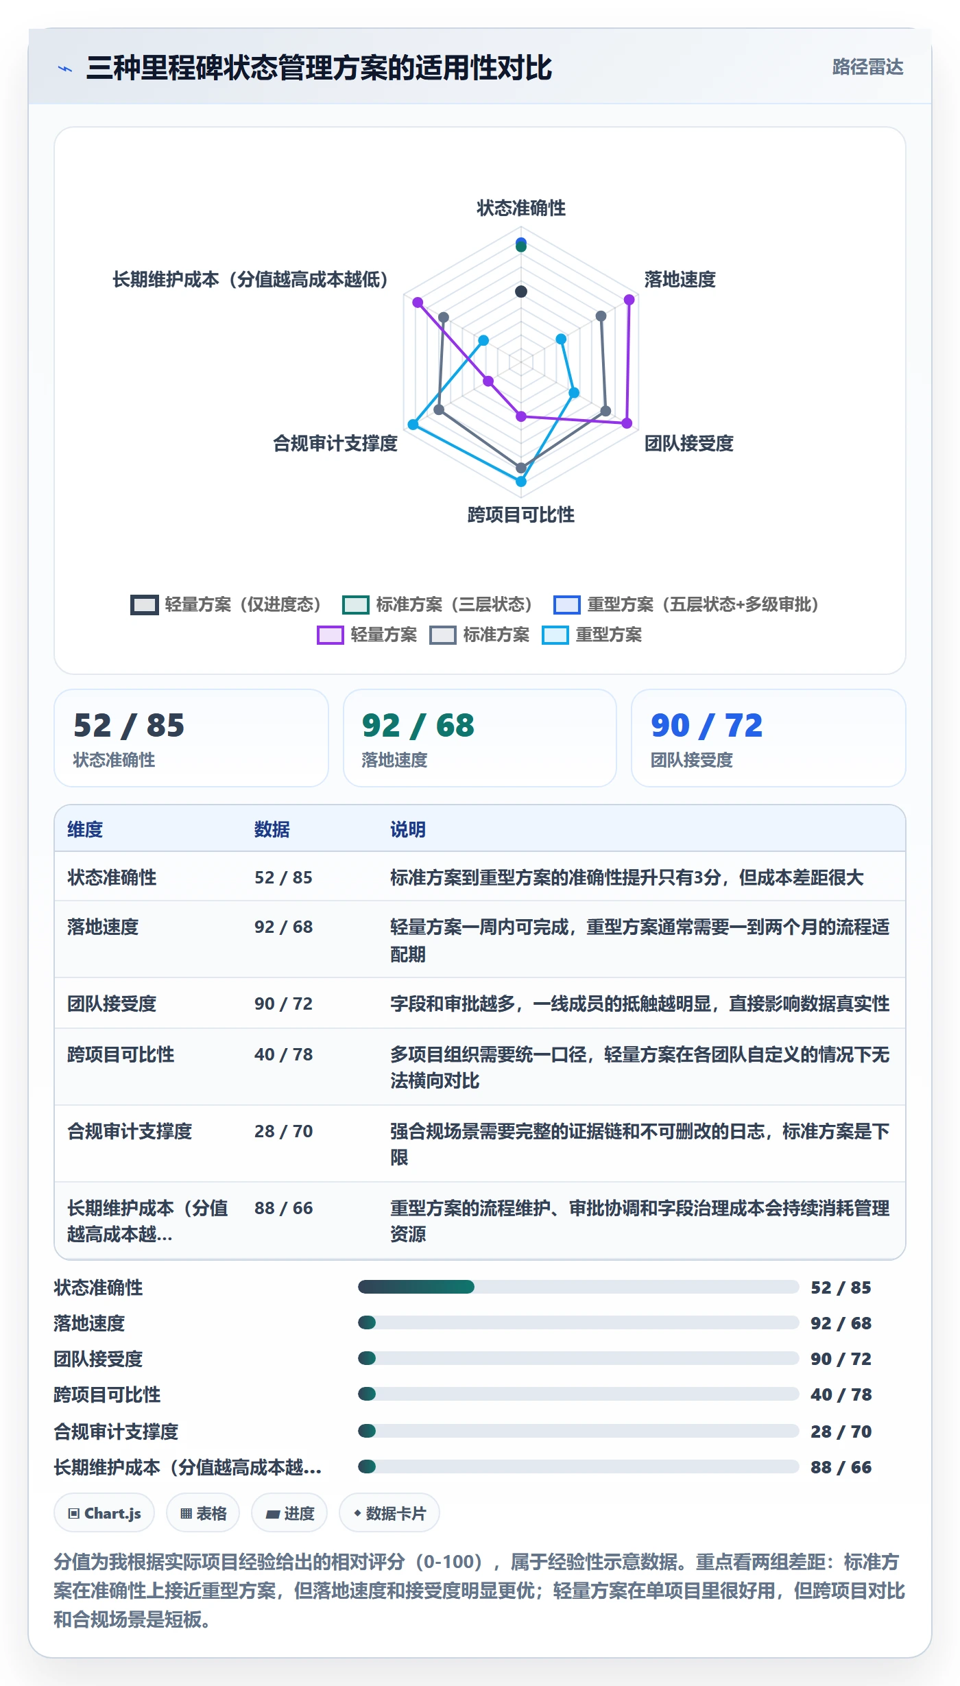
Task: Click the 长期维护成本 radar axis label
Action: (x=250, y=279)
